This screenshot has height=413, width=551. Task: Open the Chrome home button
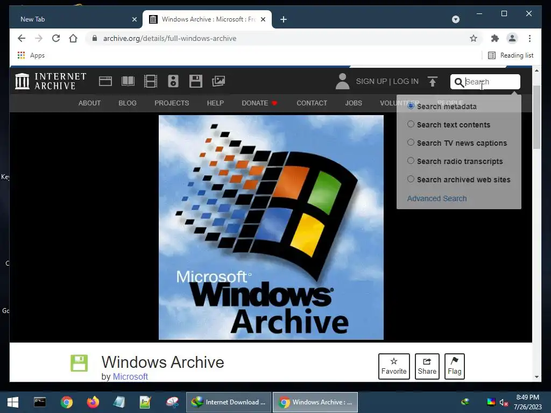point(73,38)
